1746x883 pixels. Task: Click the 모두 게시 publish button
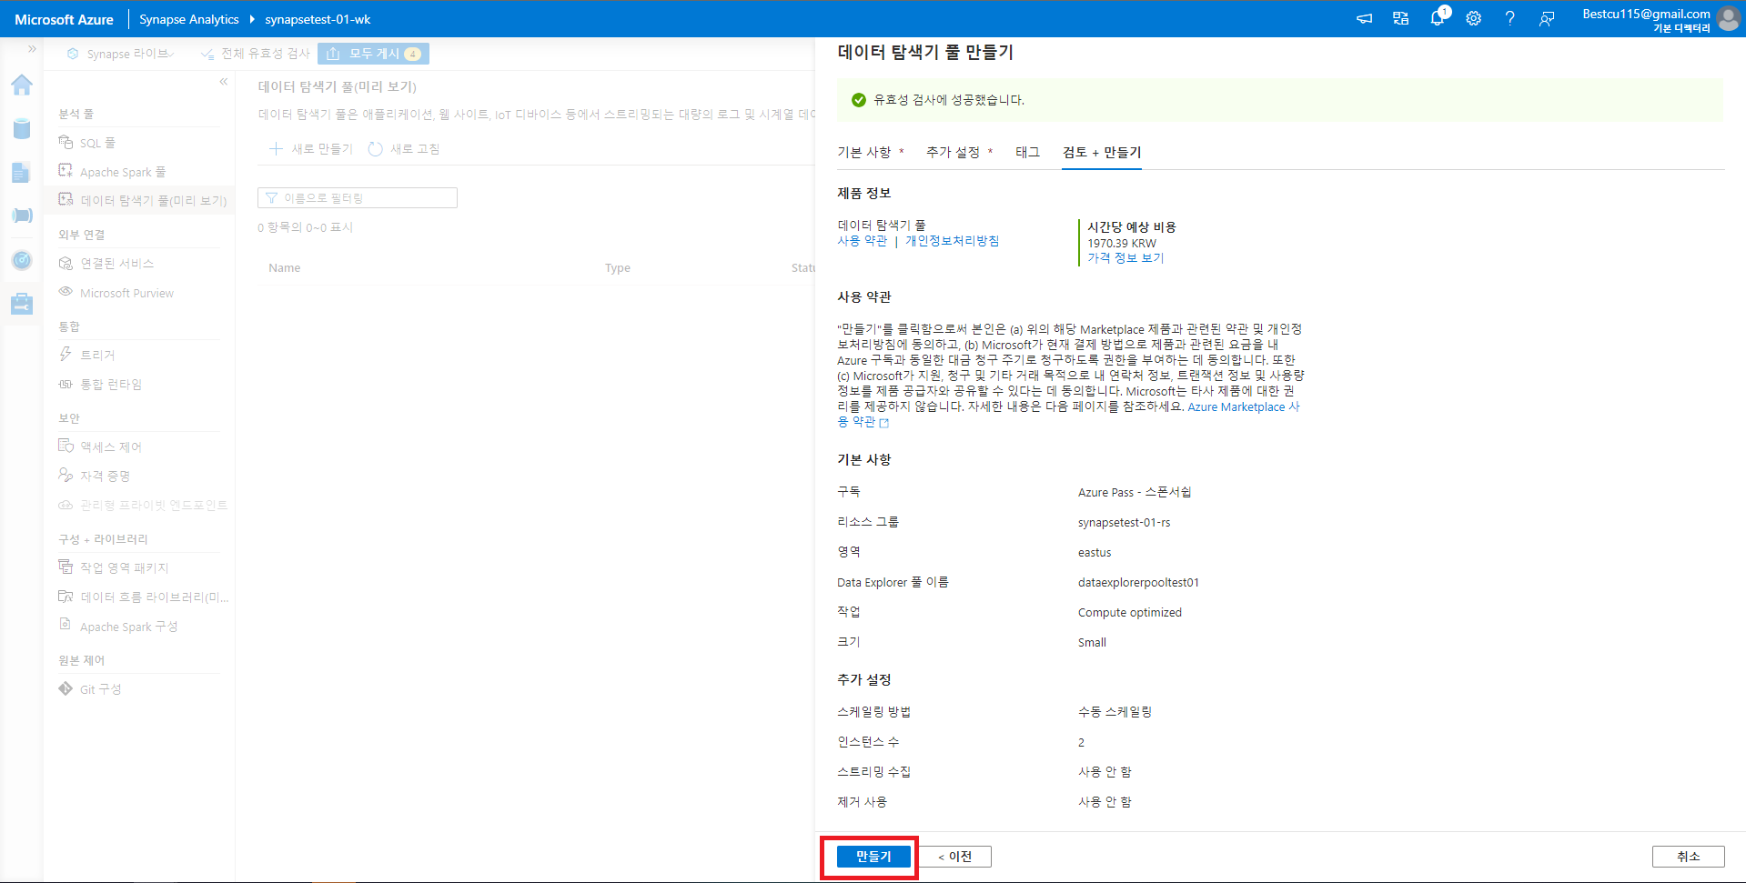click(373, 54)
